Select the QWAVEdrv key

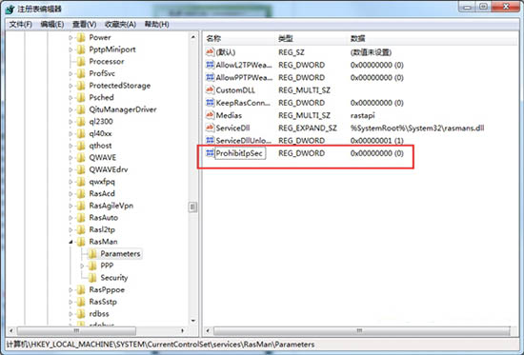click(x=109, y=169)
